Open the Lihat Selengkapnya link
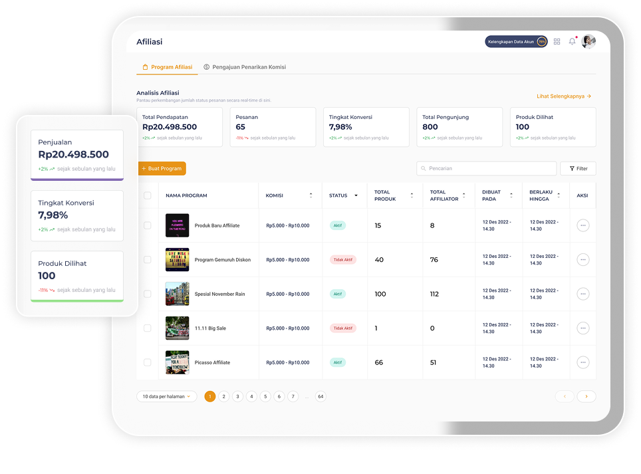Image resolution: width=641 pixels, height=474 pixels. pos(564,96)
